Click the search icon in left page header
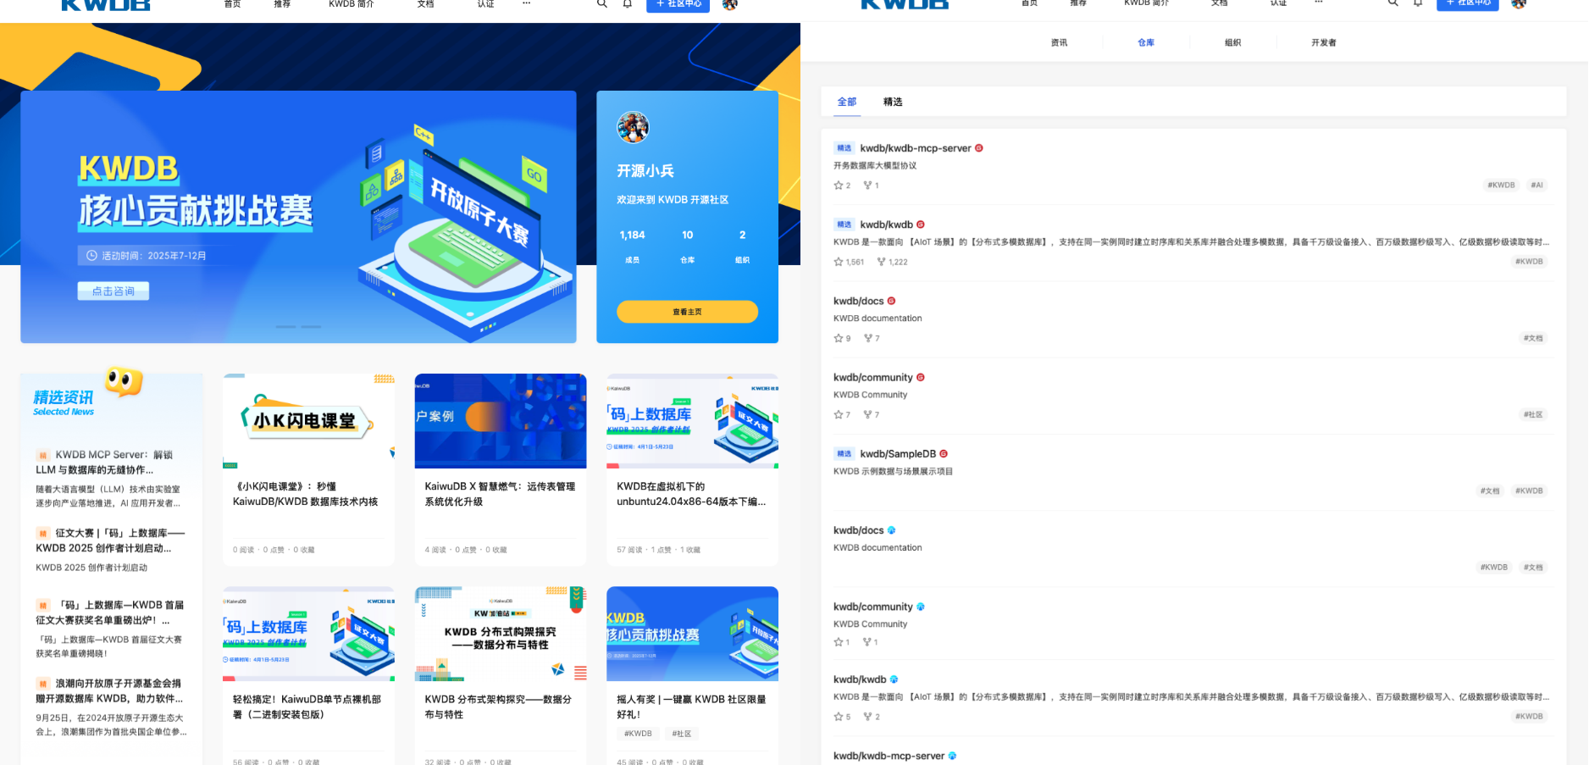This screenshot has width=1589, height=765. point(601,4)
